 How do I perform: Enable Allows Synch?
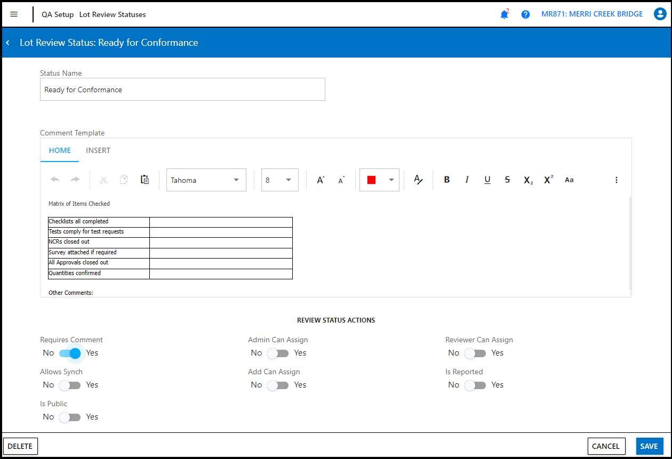point(69,385)
